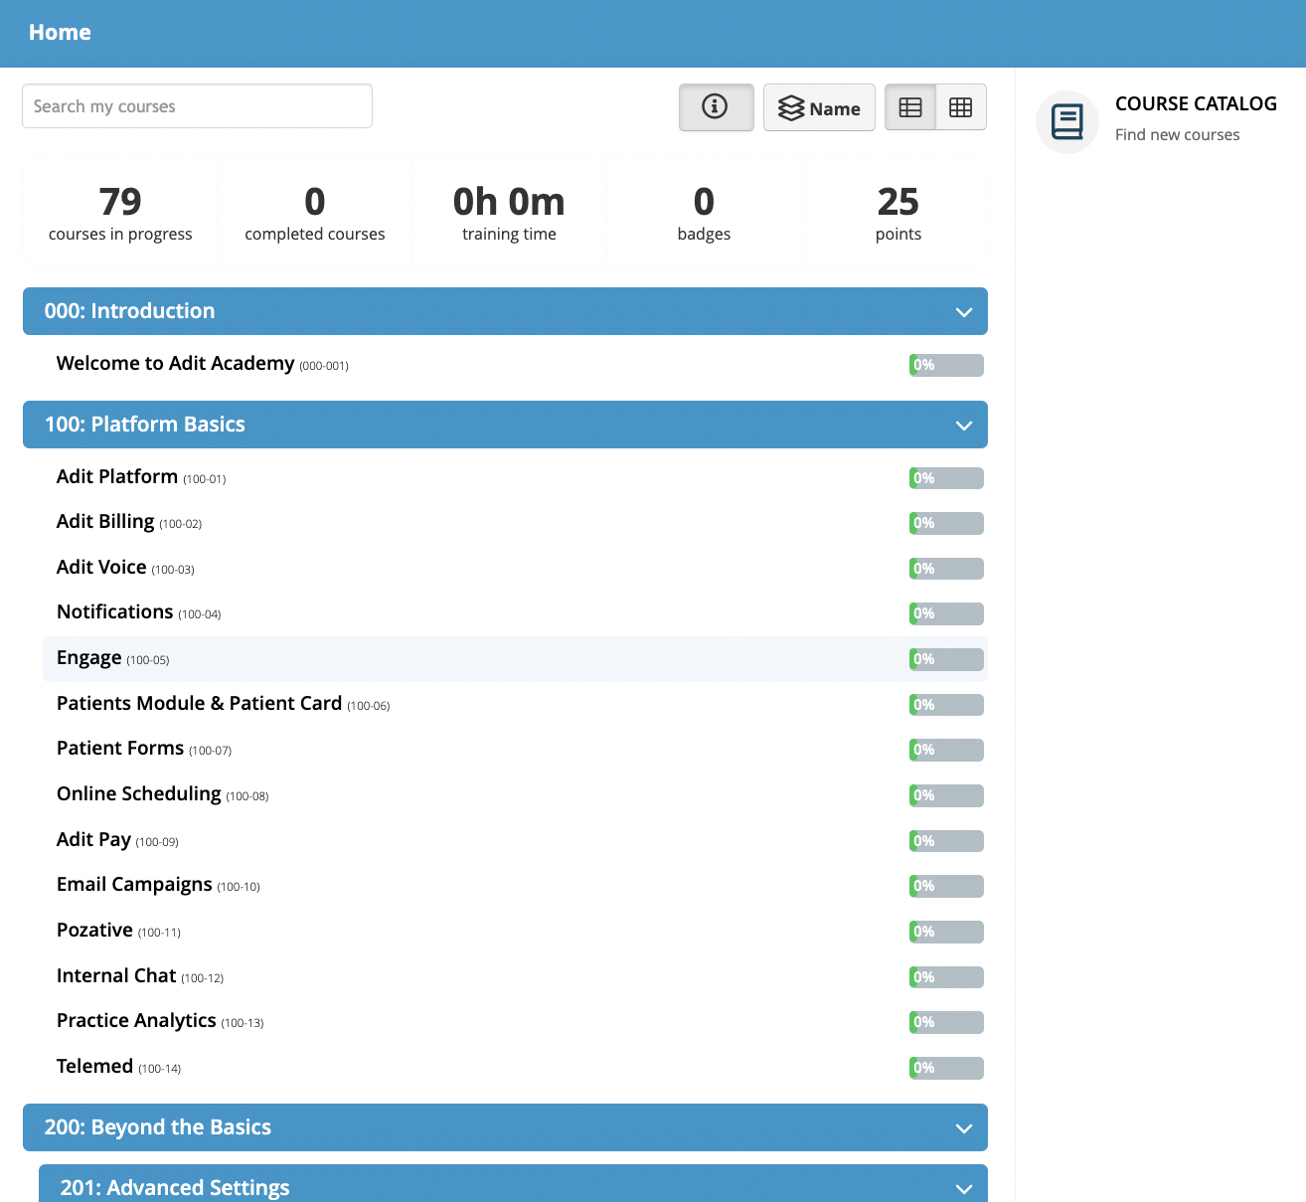Viewport: 1306px width, 1202px height.
Task: Click the COURSE CATALOG heading
Action: pyautogui.click(x=1196, y=103)
